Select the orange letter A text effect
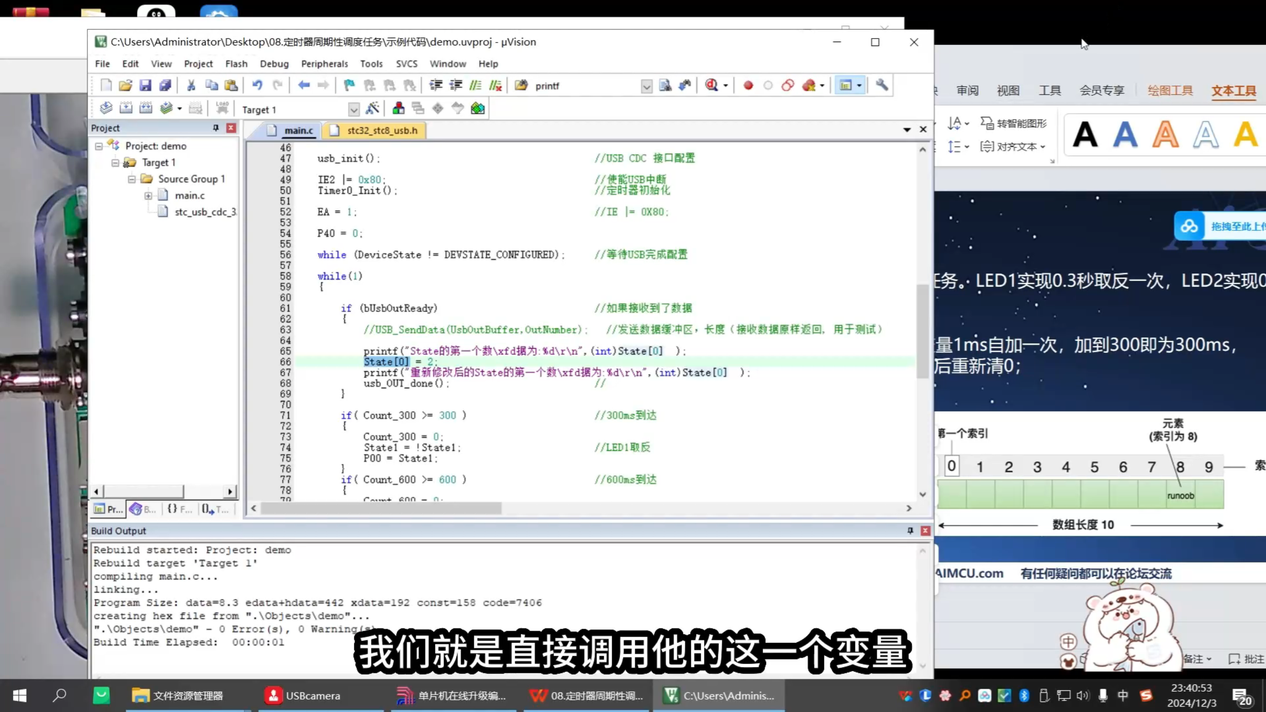Image resolution: width=1266 pixels, height=712 pixels. point(1166,133)
